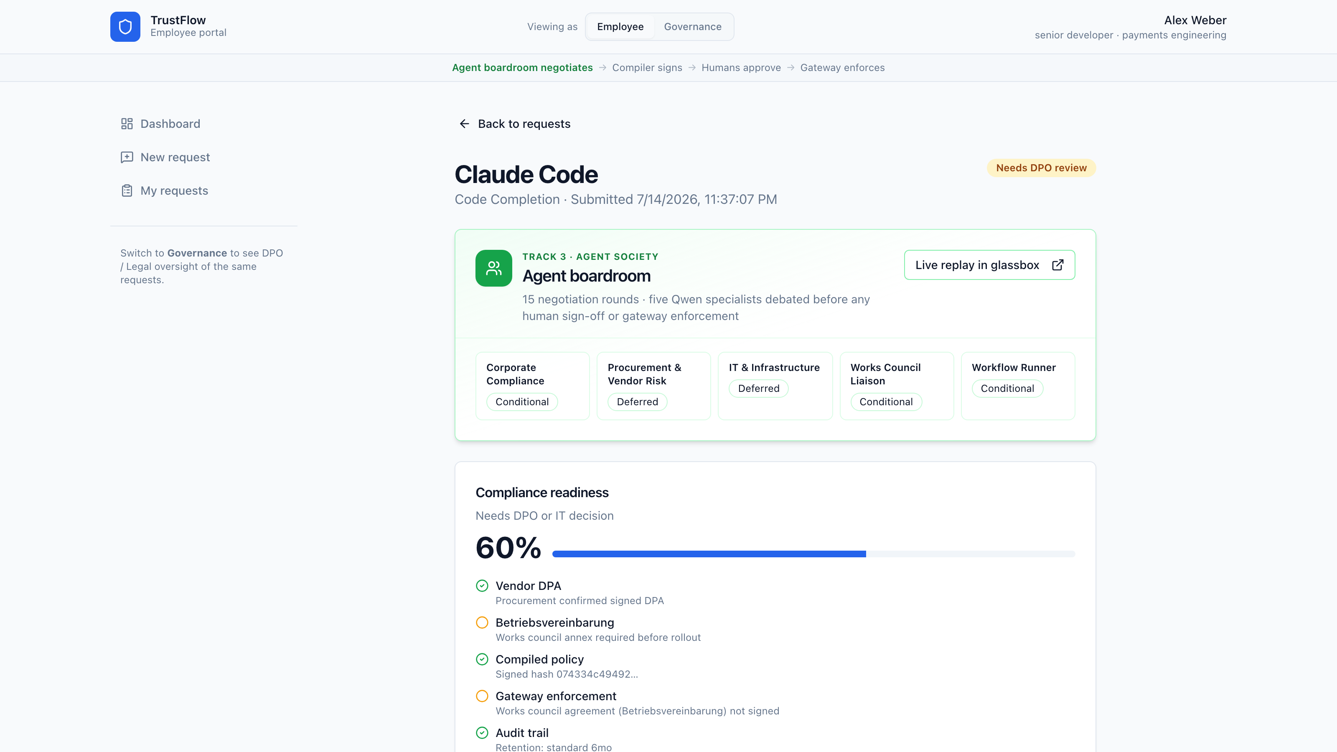Switch view to Governance
Image resolution: width=1337 pixels, height=752 pixels.
[693, 26]
